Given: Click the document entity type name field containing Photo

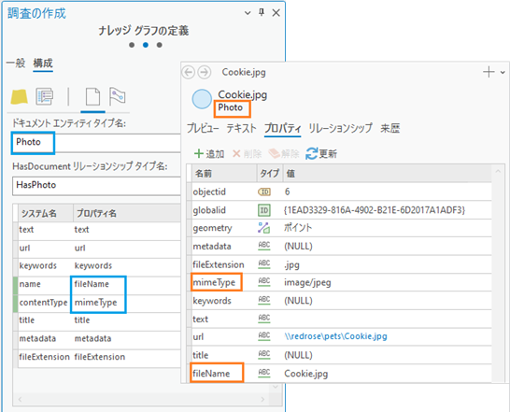Looking at the screenshot, I should 96,143.
